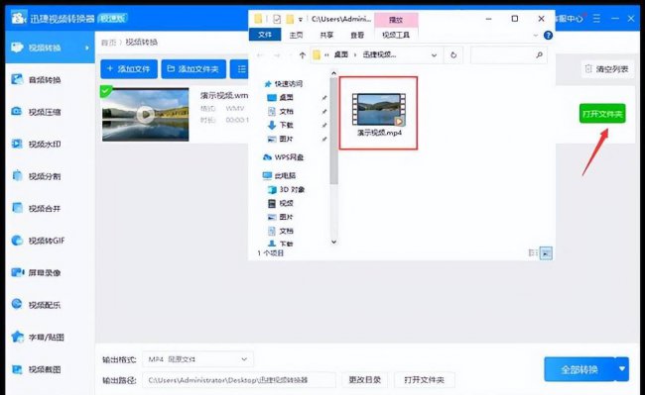Click the Explorer help question mark icon

click(548, 36)
